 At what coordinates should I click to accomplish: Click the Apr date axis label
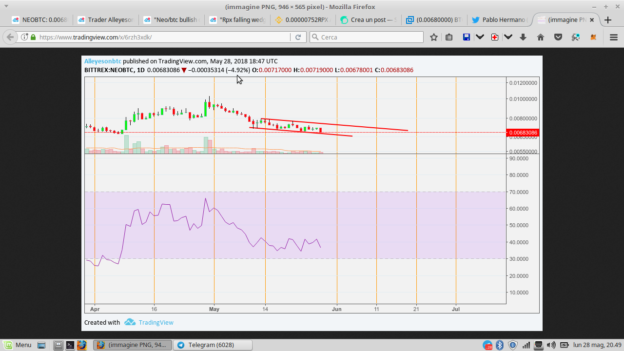point(95,309)
